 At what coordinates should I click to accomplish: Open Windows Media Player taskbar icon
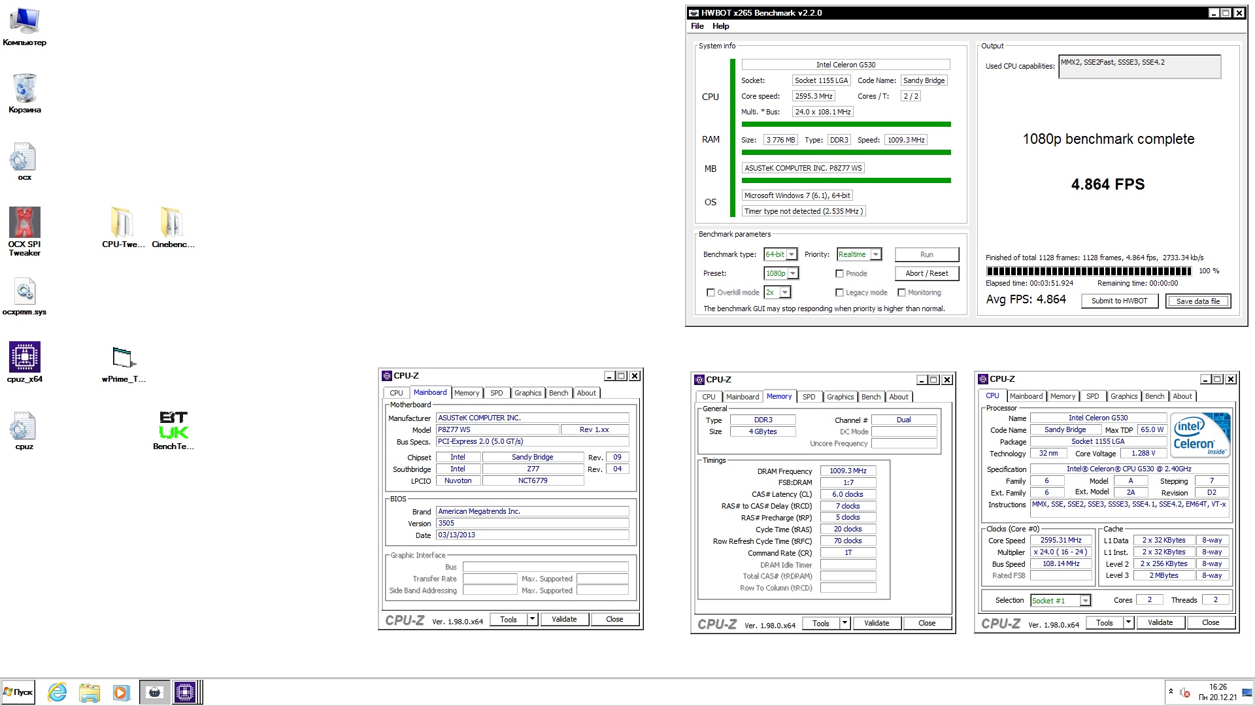(121, 692)
